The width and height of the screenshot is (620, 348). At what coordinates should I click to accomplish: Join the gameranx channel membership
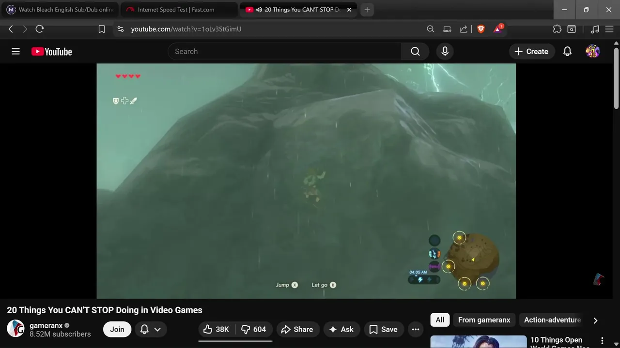click(x=117, y=329)
